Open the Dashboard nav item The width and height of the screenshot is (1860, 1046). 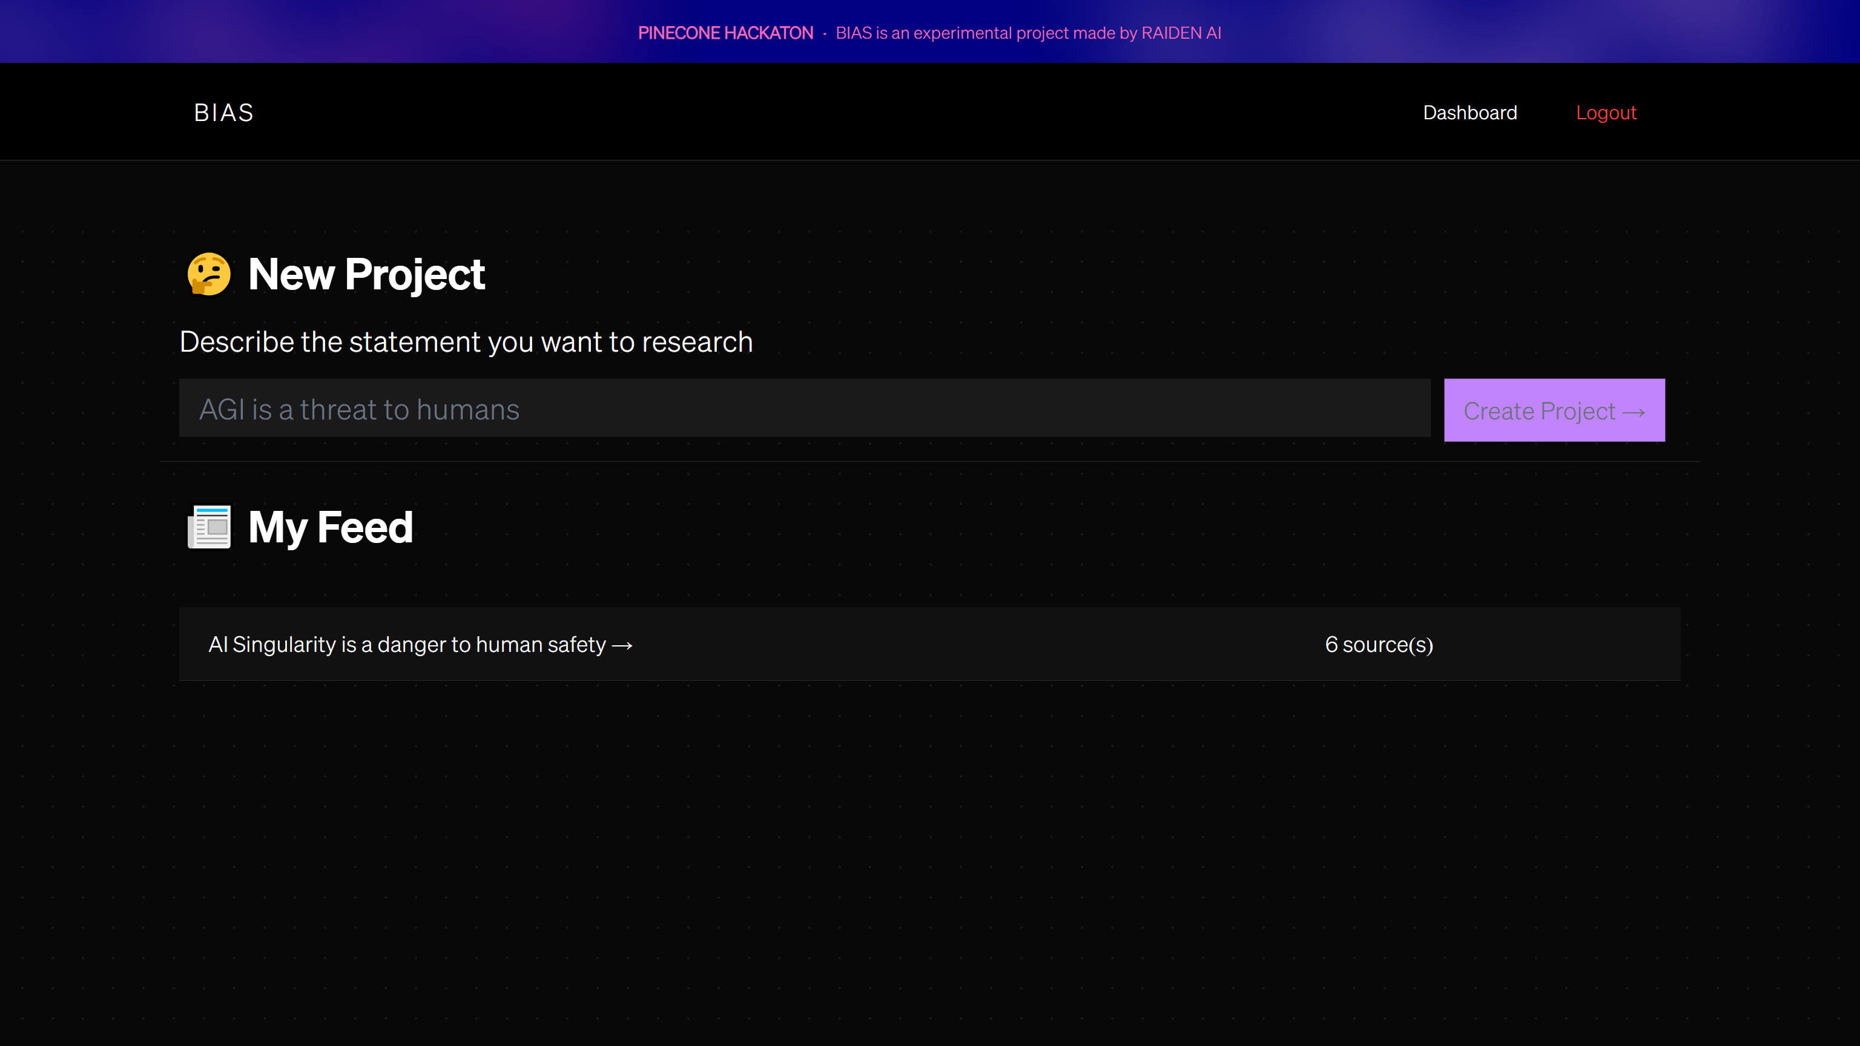click(x=1469, y=113)
